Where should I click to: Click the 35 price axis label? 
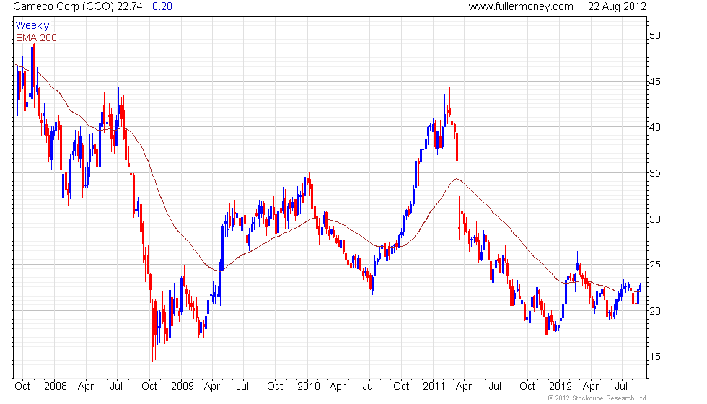(x=654, y=173)
